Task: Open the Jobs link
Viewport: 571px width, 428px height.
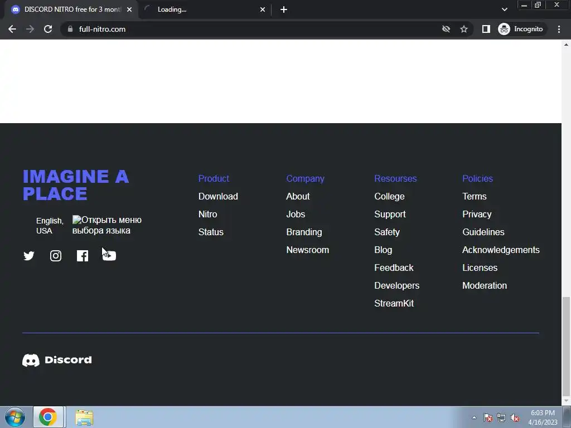Action: [x=296, y=215]
